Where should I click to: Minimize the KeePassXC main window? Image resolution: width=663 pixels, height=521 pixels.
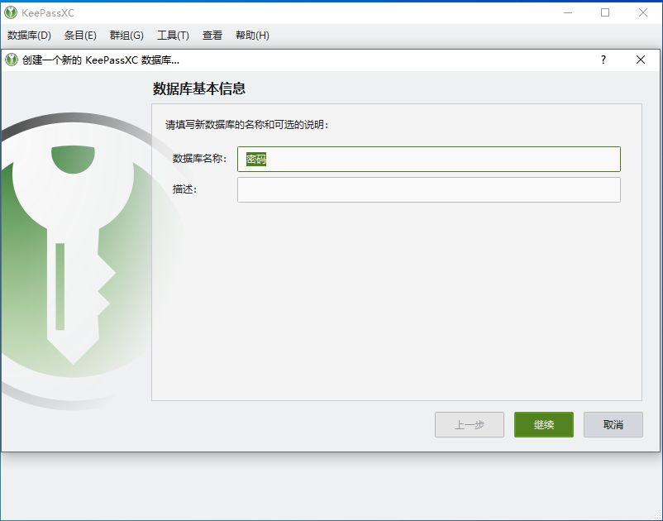(x=567, y=12)
